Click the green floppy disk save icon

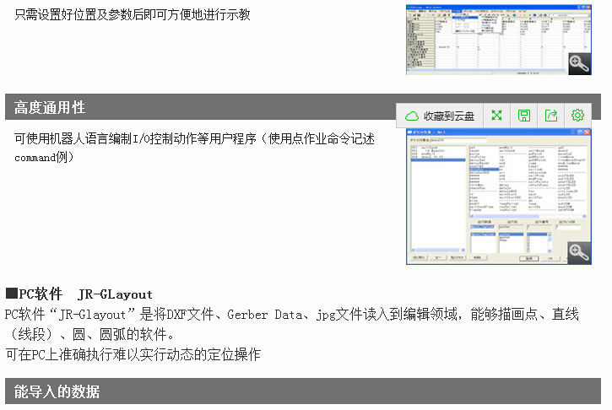524,116
